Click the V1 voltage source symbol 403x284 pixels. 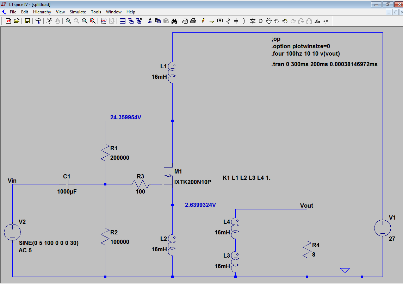[x=383, y=228]
